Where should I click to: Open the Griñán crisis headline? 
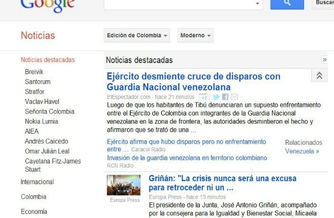click(222, 183)
